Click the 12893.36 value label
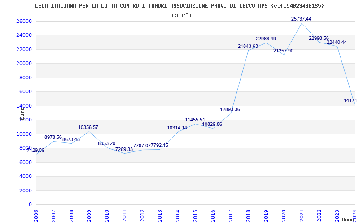 pos(230,109)
